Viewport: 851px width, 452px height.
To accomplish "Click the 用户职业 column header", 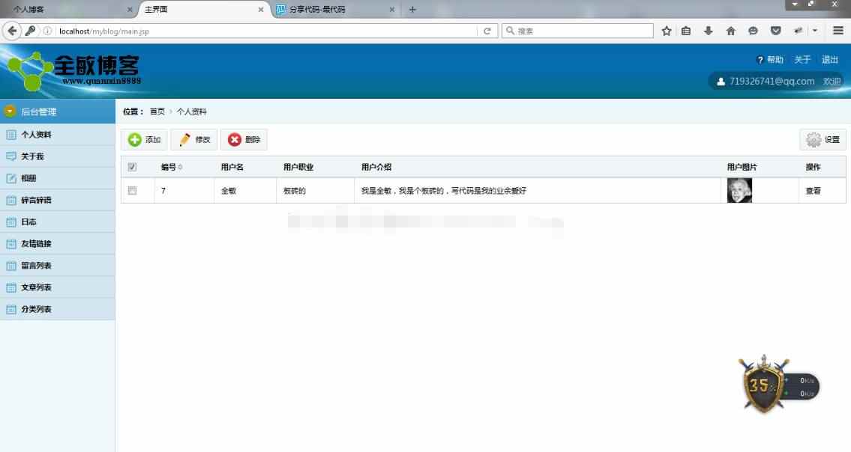I will 298,167.
